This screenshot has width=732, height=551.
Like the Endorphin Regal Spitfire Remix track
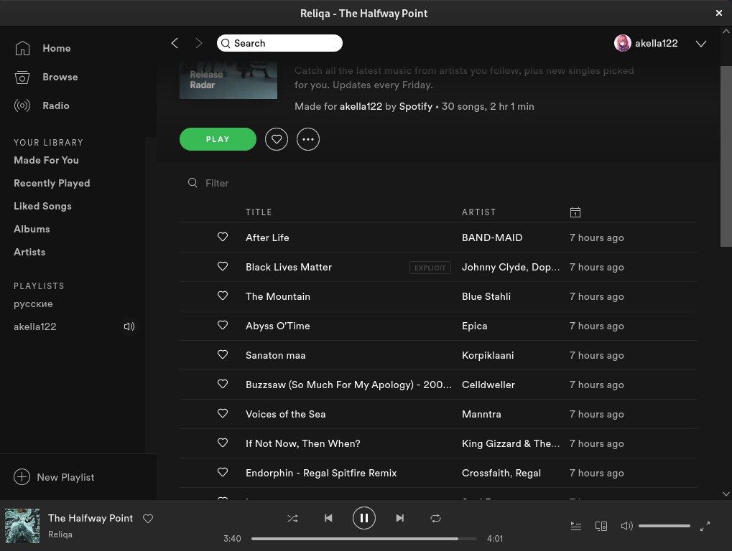223,472
